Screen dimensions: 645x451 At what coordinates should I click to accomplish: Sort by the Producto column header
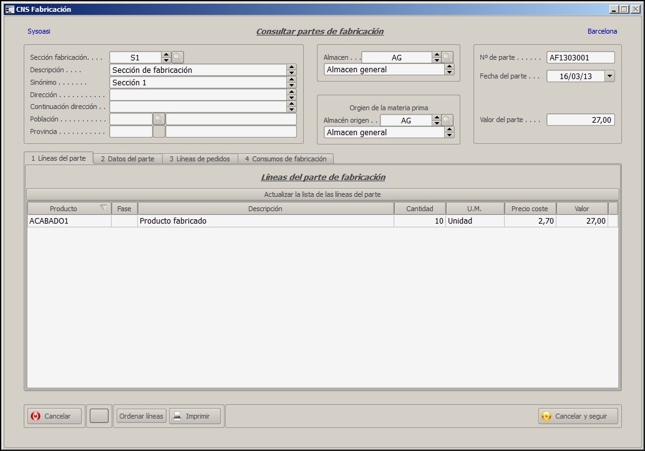[x=69, y=209]
